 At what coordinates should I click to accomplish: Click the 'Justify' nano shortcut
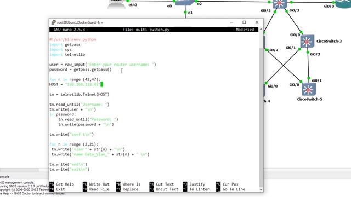tap(194, 184)
